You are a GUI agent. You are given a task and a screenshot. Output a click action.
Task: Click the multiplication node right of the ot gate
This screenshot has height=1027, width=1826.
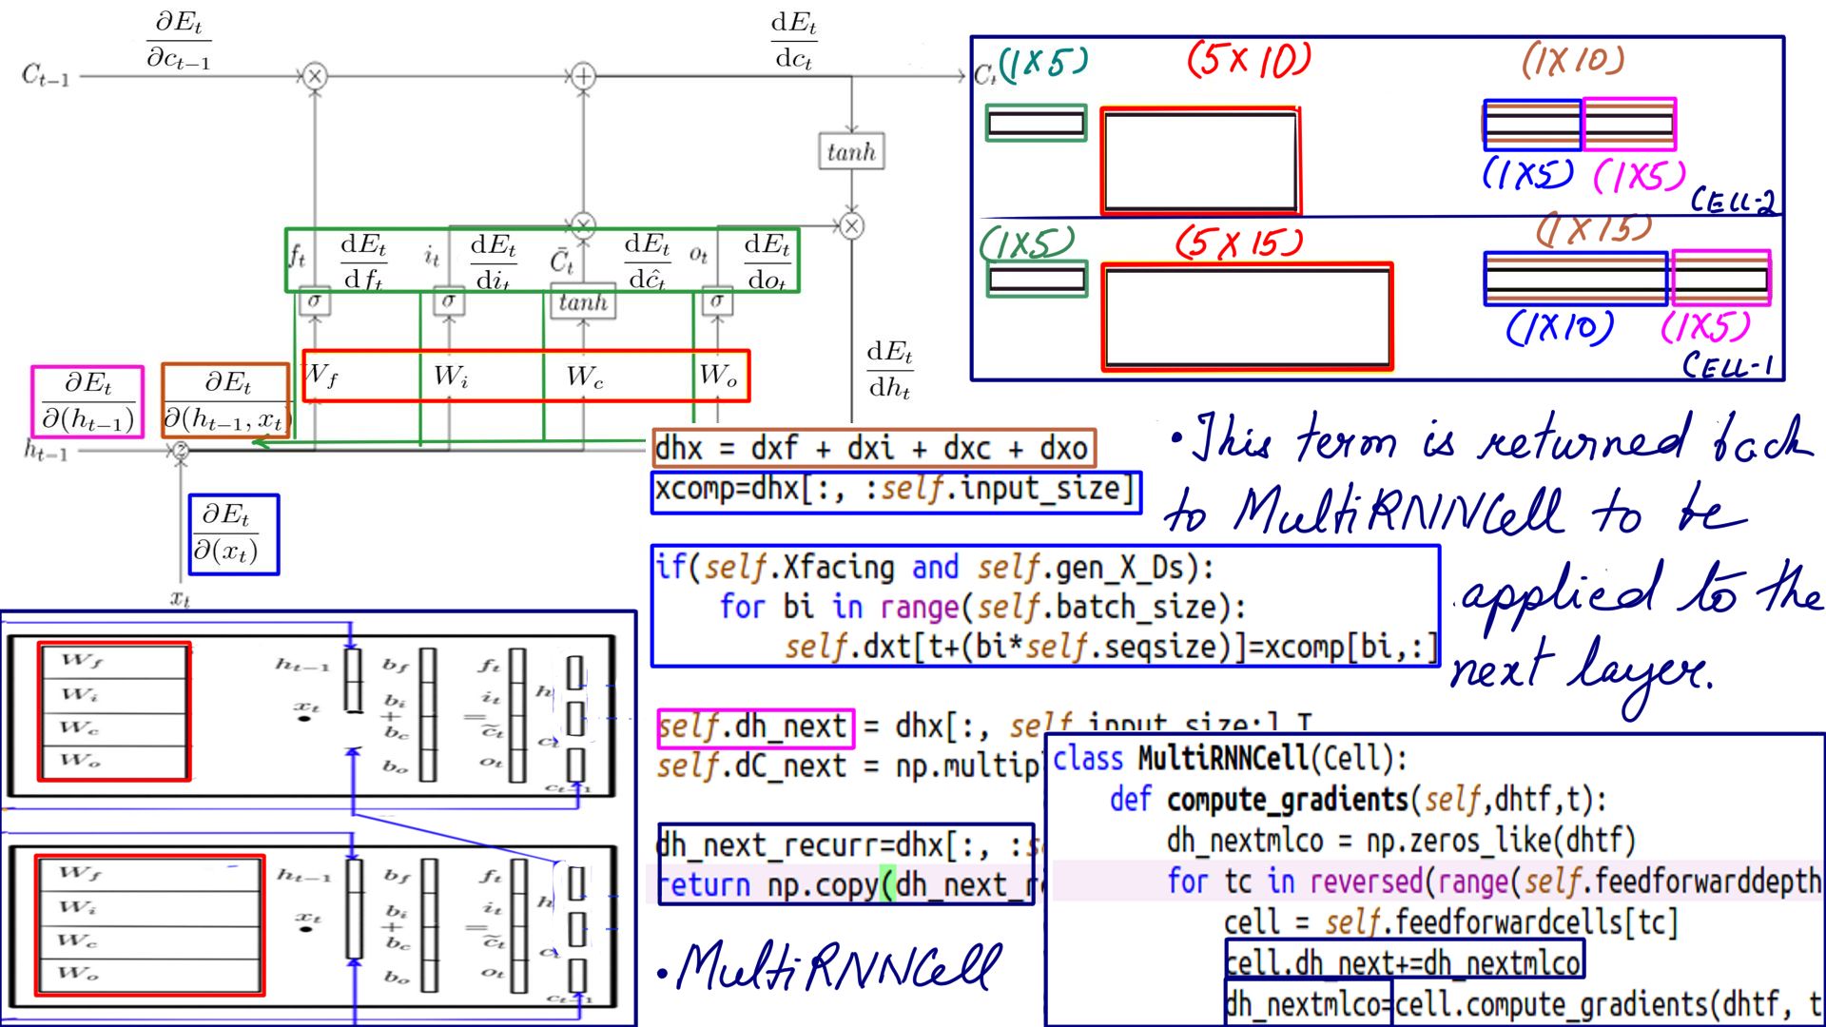851,225
